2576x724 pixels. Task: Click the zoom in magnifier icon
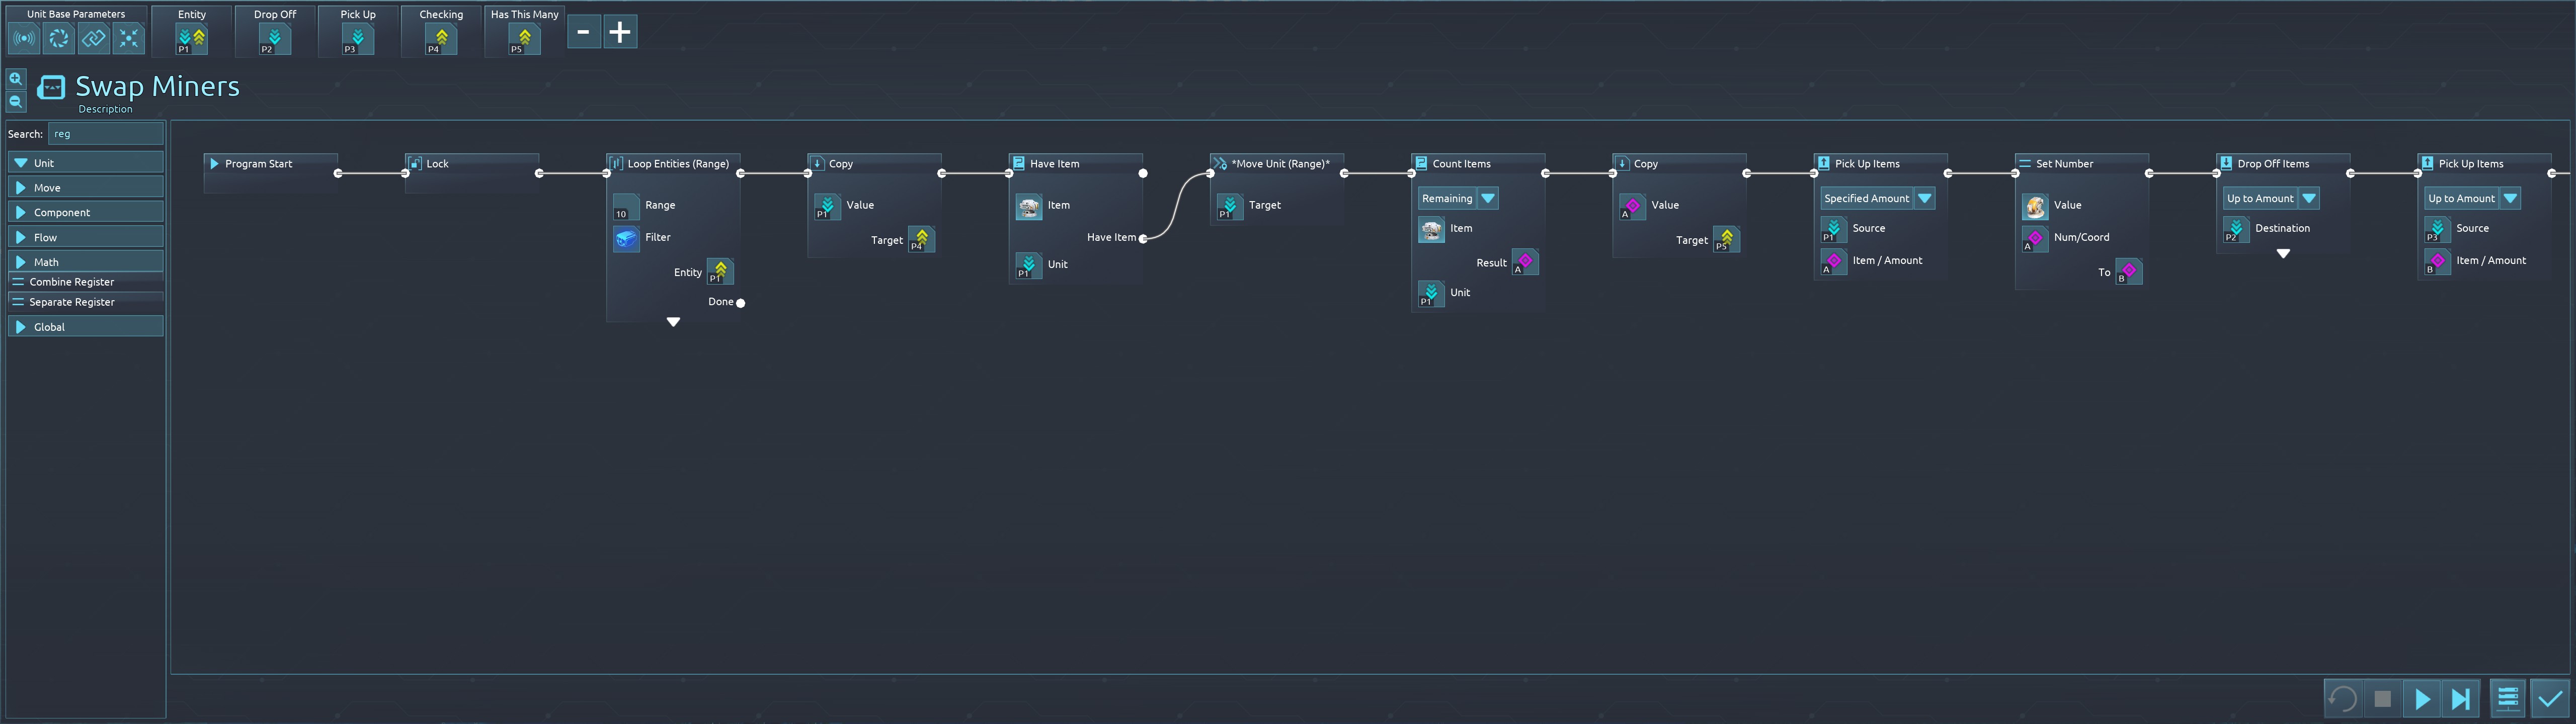pos(16,78)
